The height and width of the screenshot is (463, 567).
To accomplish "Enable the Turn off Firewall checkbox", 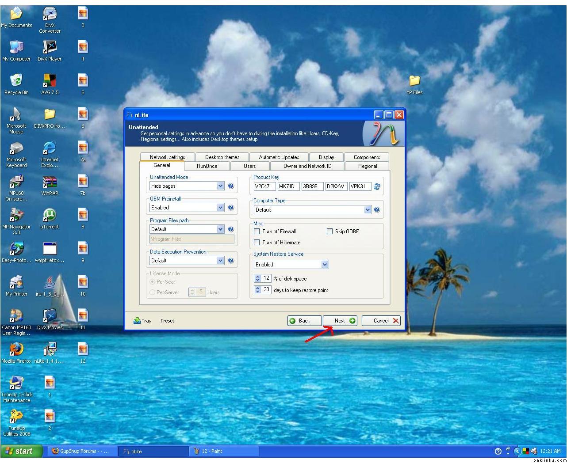I will 257,231.
